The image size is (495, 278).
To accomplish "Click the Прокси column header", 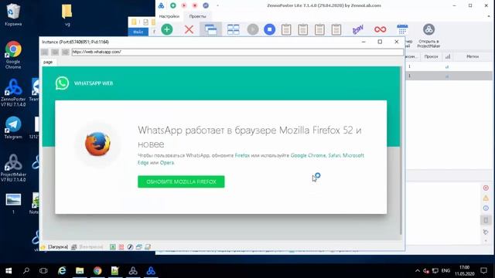I will point(431,56).
